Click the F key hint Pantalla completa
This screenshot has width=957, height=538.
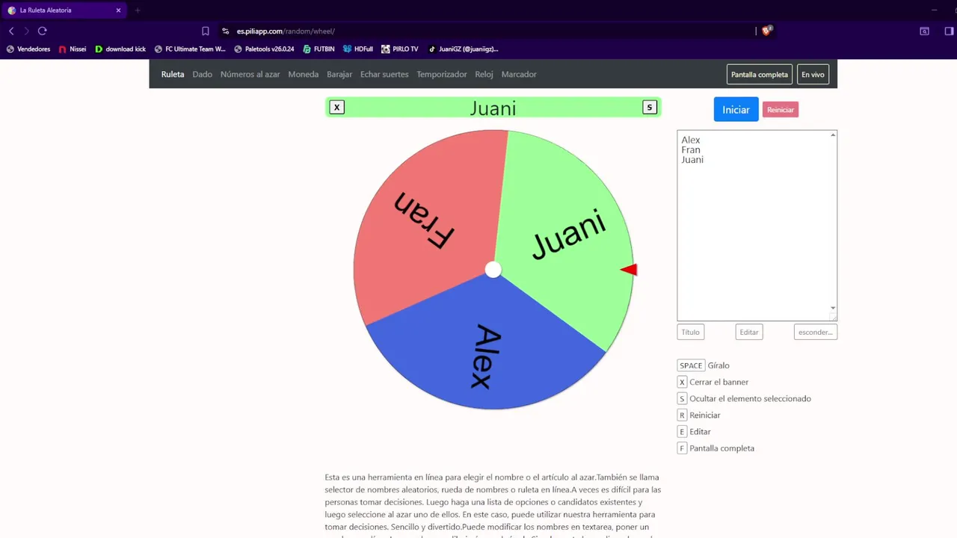coord(682,448)
